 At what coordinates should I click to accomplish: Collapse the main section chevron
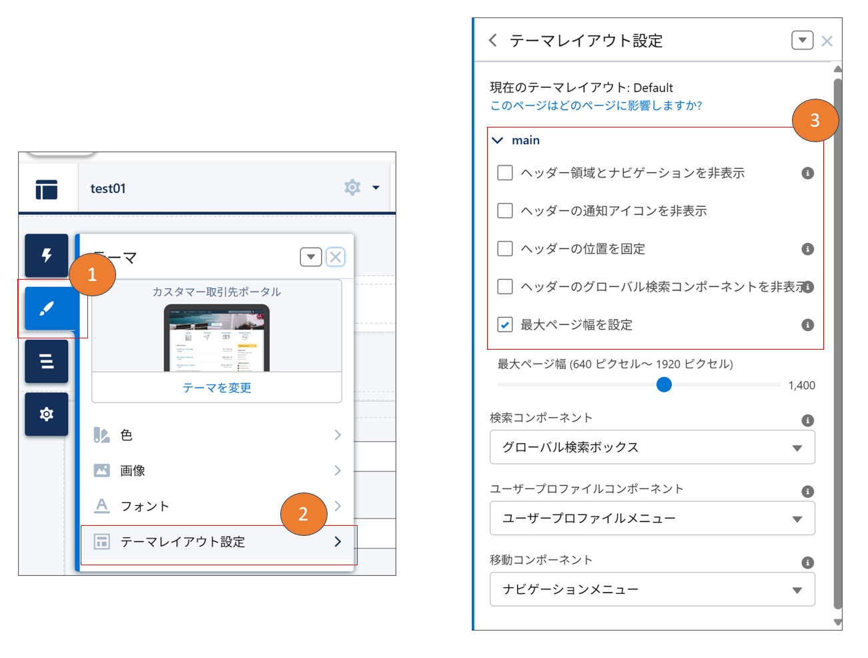(498, 140)
